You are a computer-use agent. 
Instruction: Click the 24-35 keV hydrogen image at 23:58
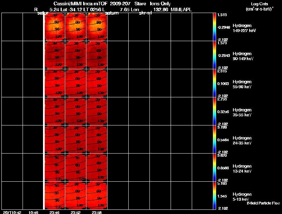pyautogui.click(x=97, y=140)
